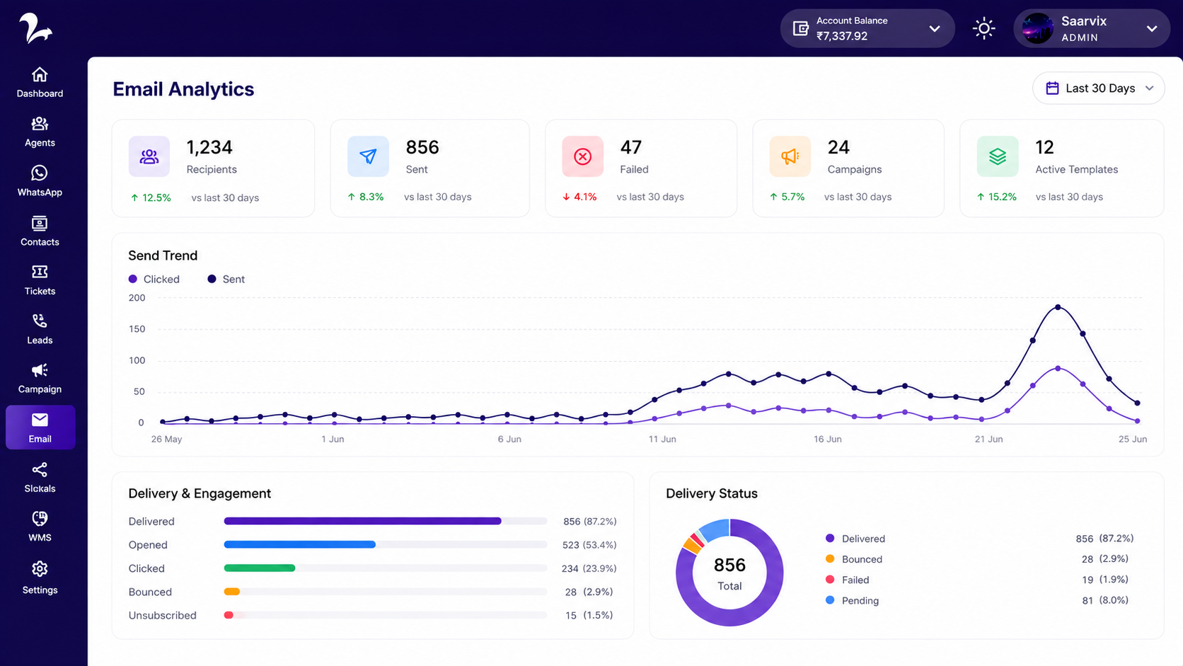Image resolution: width=1183 pixels, height=666 pixels.
Task: Open the Last 30 Days date range dropdown
Action: point(1098,88)
